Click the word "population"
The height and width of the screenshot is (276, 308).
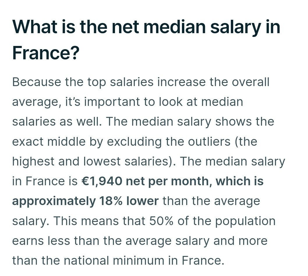pos(245,221)
